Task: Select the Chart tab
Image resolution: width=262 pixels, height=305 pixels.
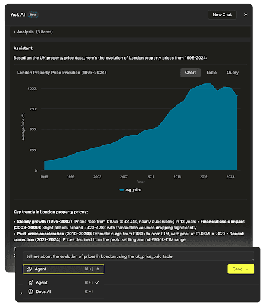Action: (x=191, y=73)
